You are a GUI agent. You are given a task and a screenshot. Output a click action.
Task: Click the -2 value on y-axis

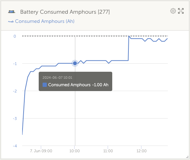point(15,91)
